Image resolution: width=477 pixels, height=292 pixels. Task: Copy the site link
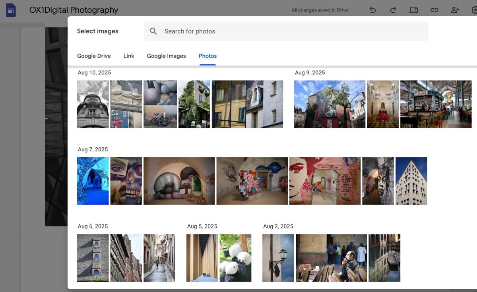[x=434, y=10]
